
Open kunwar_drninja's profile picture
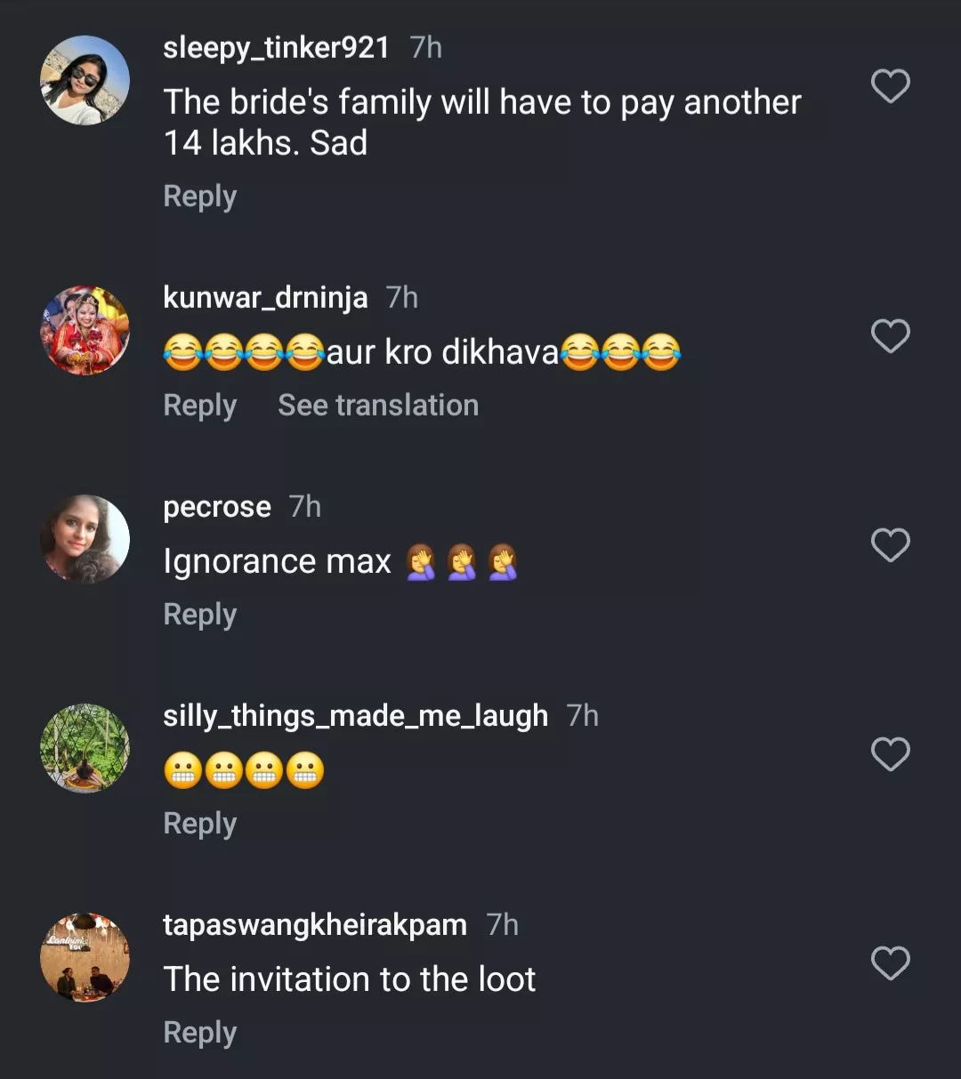[x=85, y=331]
